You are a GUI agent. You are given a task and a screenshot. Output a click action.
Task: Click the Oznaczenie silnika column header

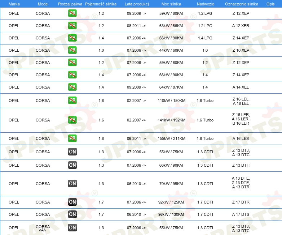(x=242, y=4)
